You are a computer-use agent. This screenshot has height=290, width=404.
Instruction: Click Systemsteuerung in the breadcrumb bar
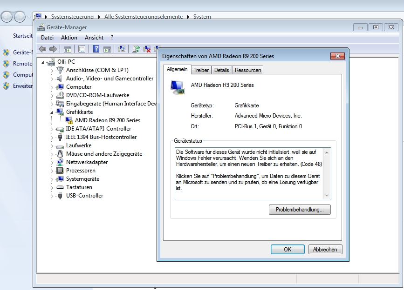pos(72,17)
